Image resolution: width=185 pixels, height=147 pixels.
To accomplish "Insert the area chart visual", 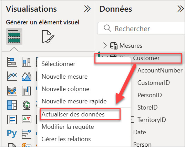I will 27,76.
